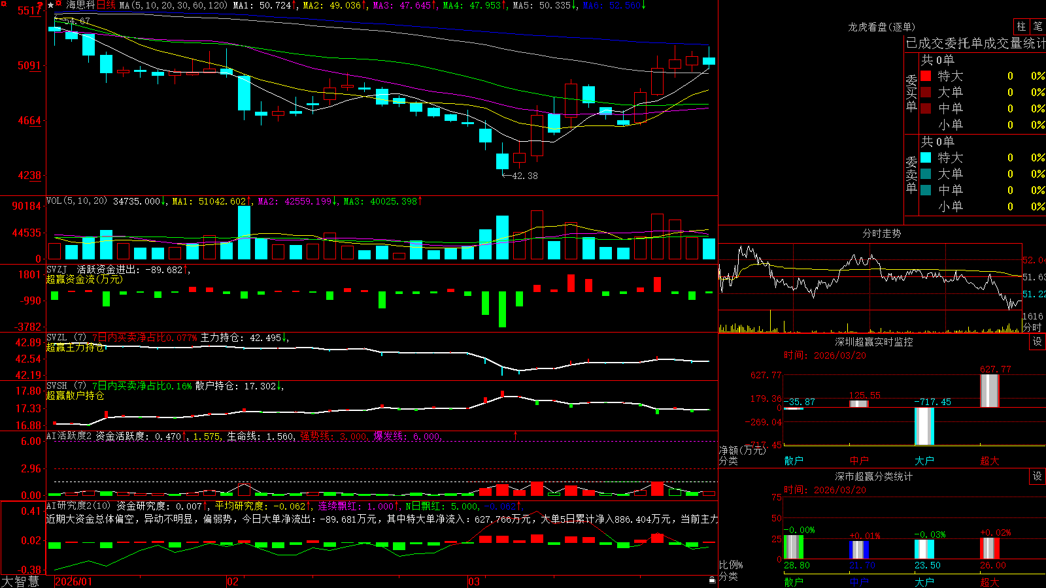
Task: Switch the order panel to 笔 view
Action: pyautogui.click(x=1038, y=26)
